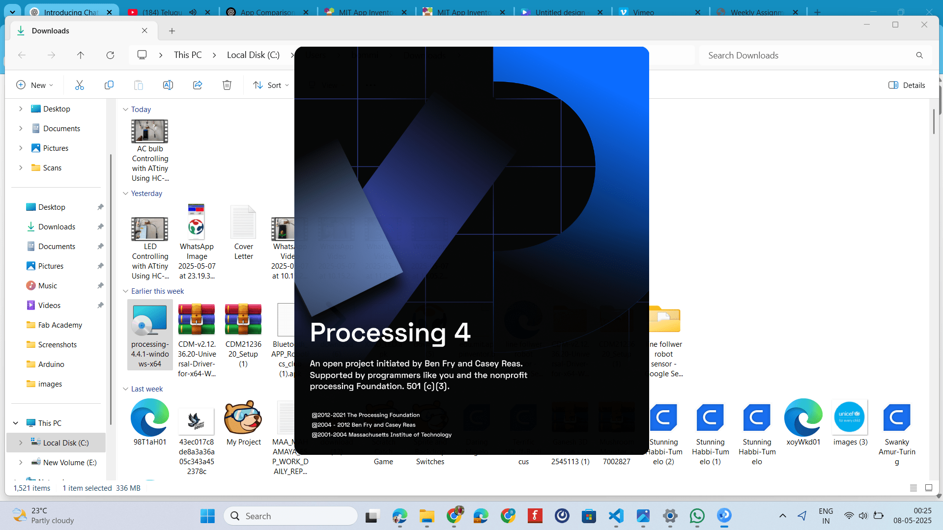This screenshot has width=943, height=530.
Task: Switch to the App Comparison browser tab
Action: tap(268, 12)
